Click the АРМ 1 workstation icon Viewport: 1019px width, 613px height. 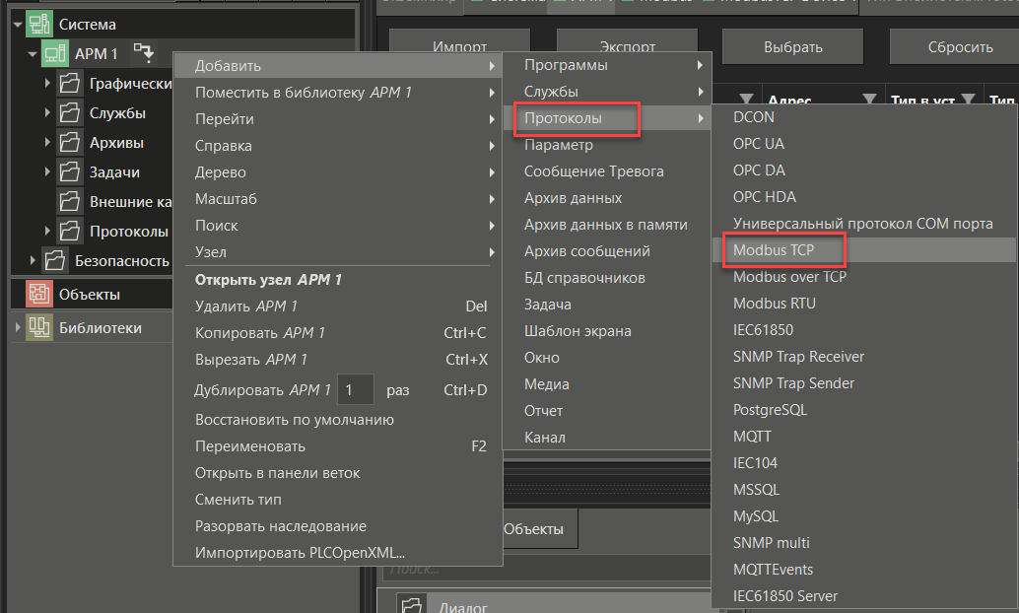pyautogui.click(x=55, y=54)
